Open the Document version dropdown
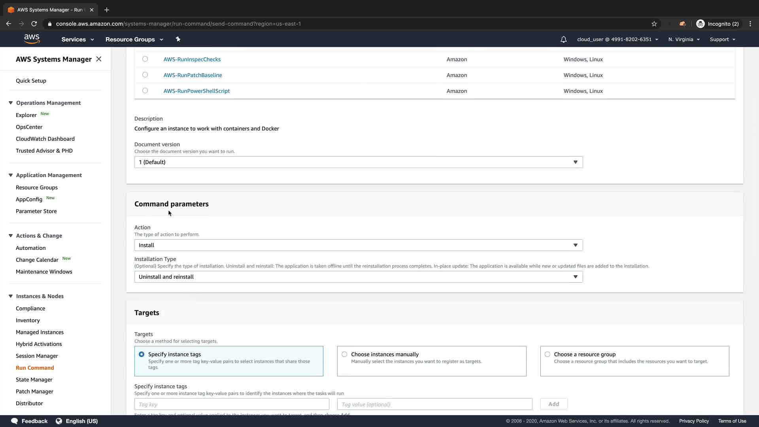Viewport: 759px width, 427px height. pos(358,162)
